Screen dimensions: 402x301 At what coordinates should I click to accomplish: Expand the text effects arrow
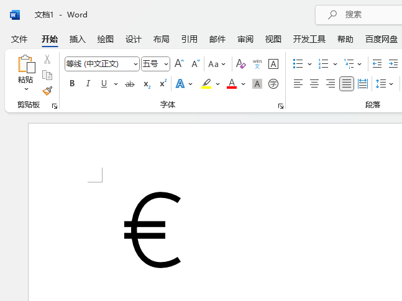tap(191, 84)
